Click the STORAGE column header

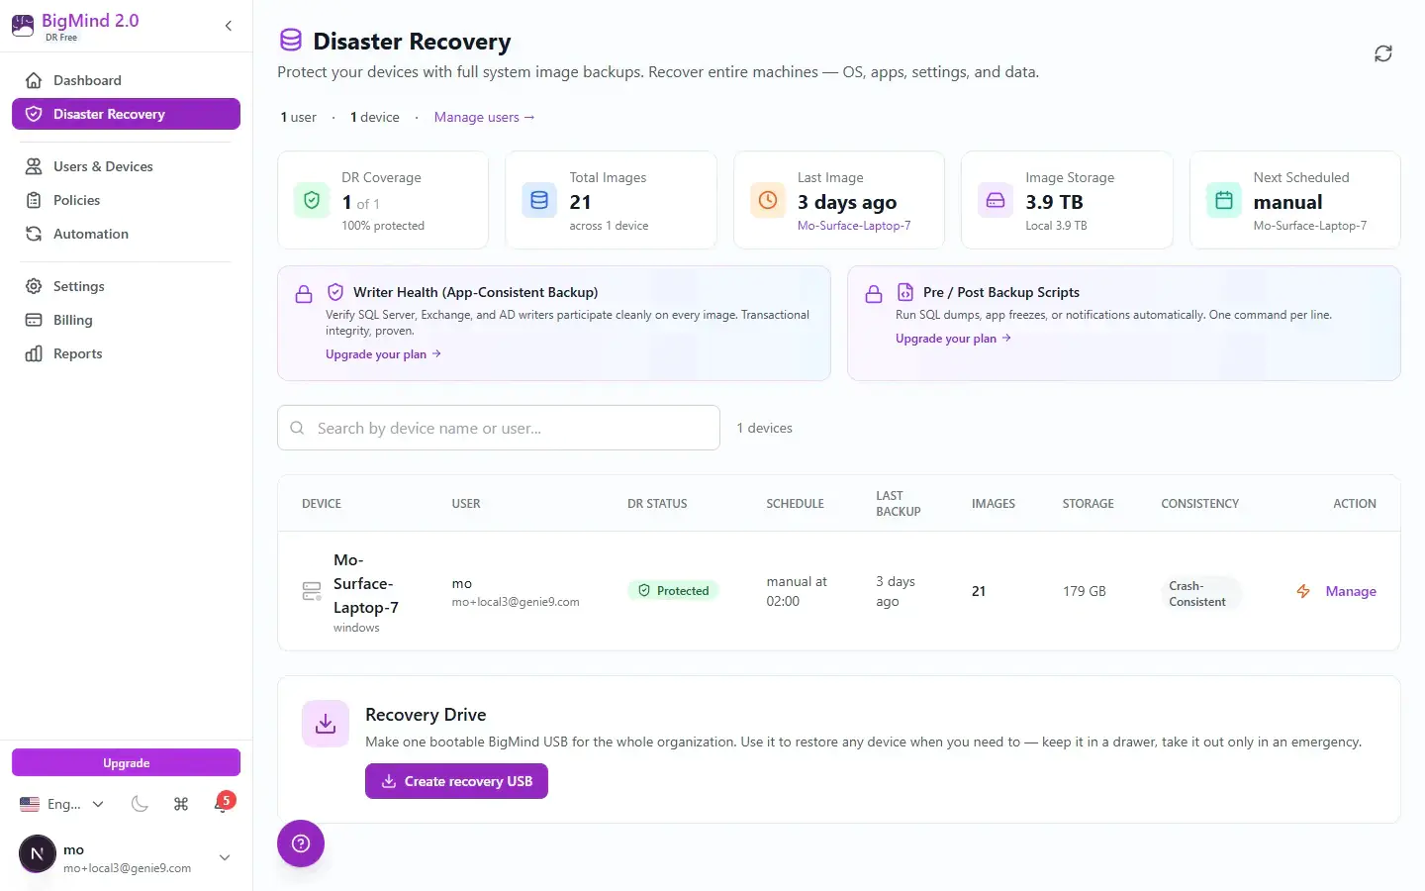[x=1089, y=504]
